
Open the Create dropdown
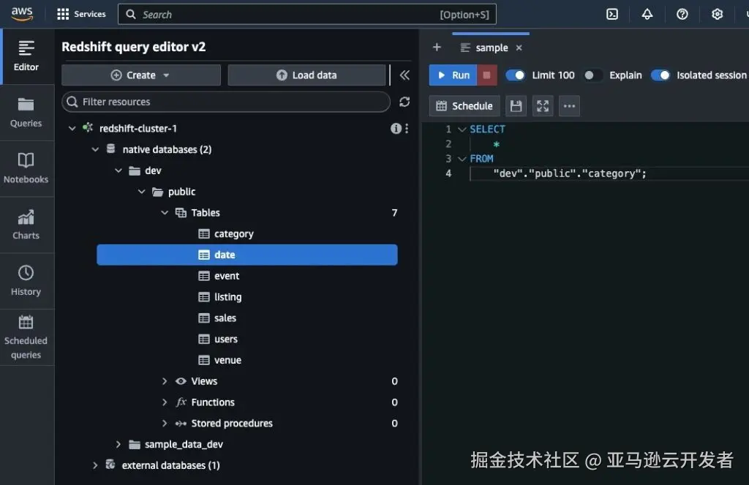coord(141,75)
